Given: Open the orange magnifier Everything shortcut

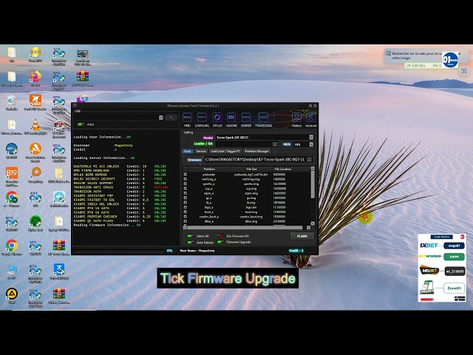Looking at the screenshot, I should click(x=35, y=175).
